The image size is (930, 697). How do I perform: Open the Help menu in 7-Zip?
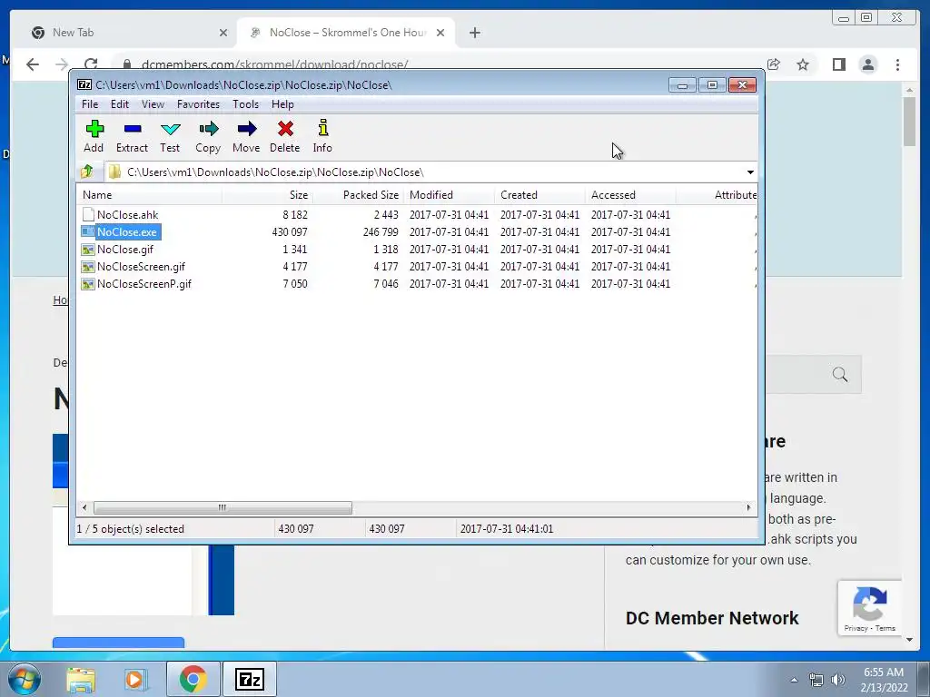(283, 104)
